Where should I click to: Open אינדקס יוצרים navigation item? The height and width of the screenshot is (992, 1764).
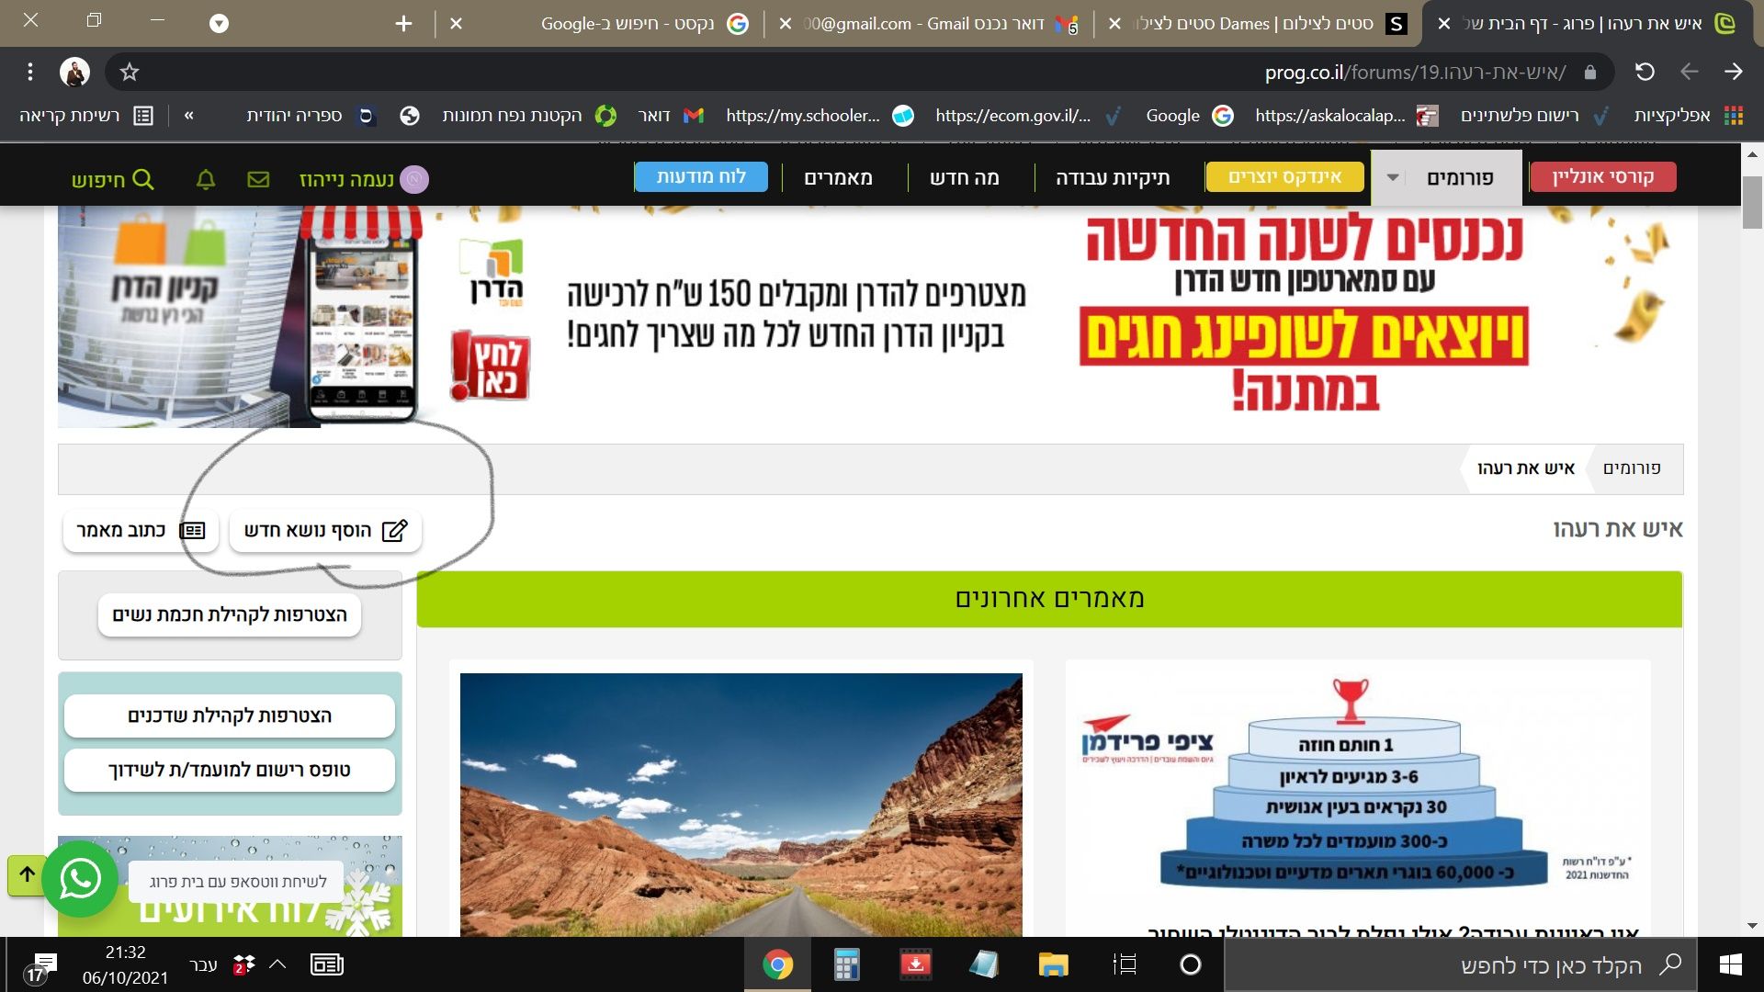[1285, 176]
